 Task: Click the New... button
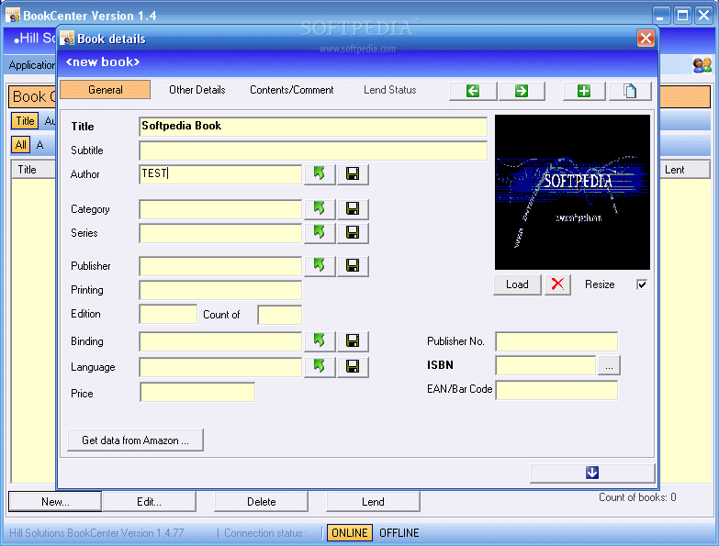pos(55,502)
